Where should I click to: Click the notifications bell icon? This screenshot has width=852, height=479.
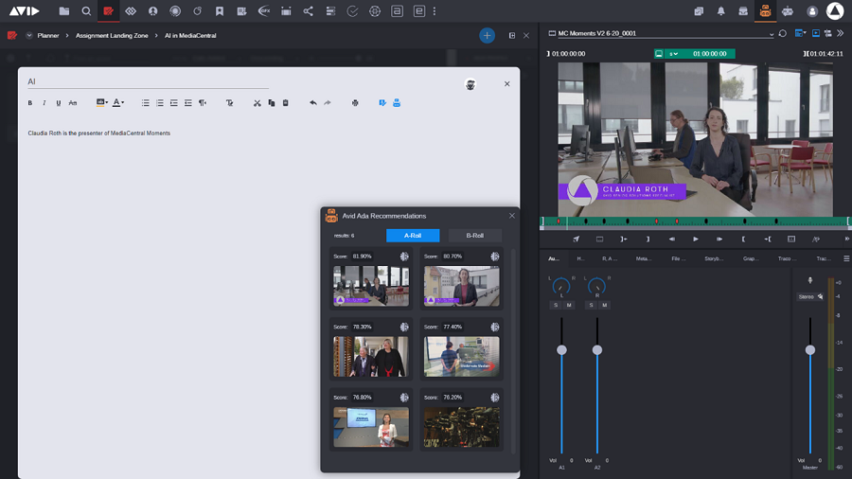(x=721, y=10)
